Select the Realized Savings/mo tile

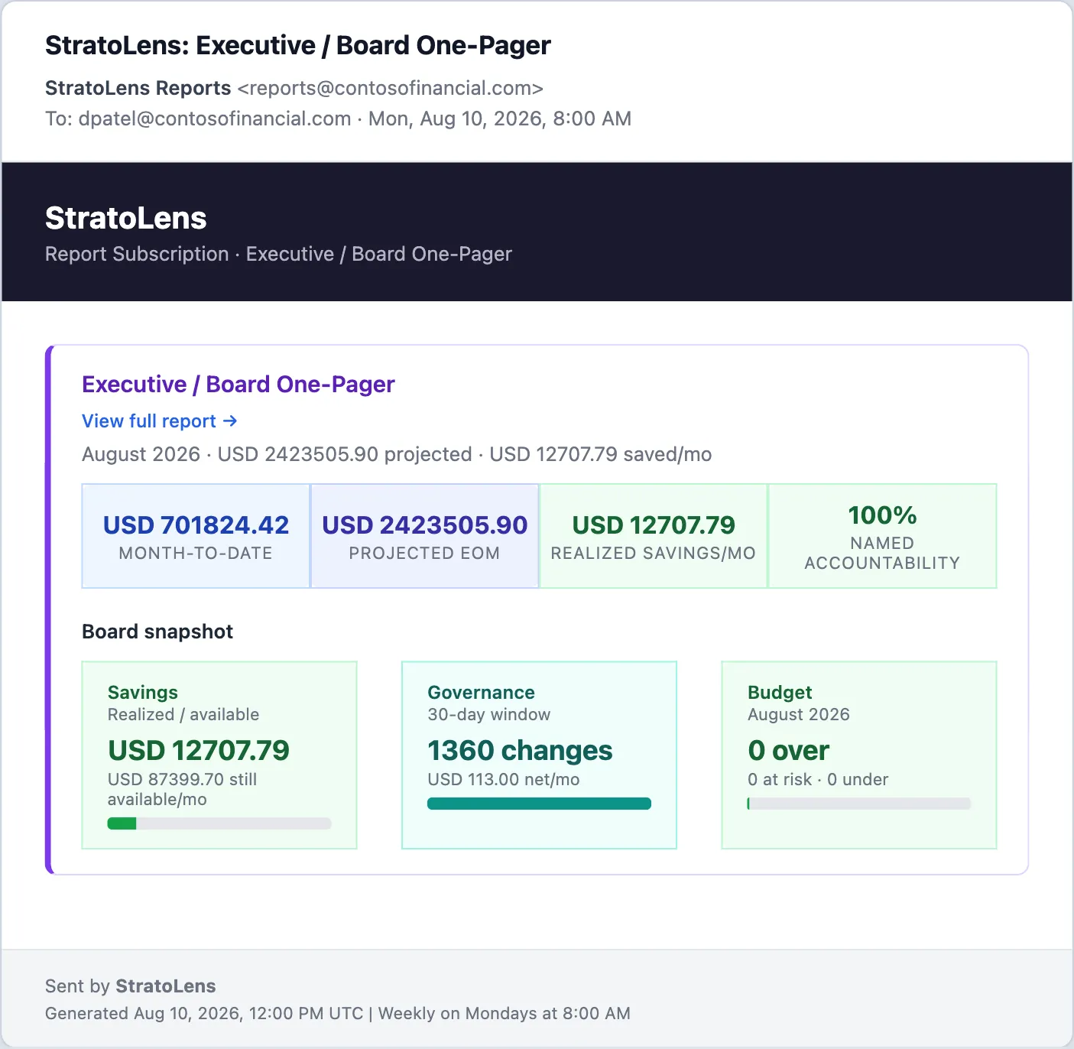tap(654, 536)
